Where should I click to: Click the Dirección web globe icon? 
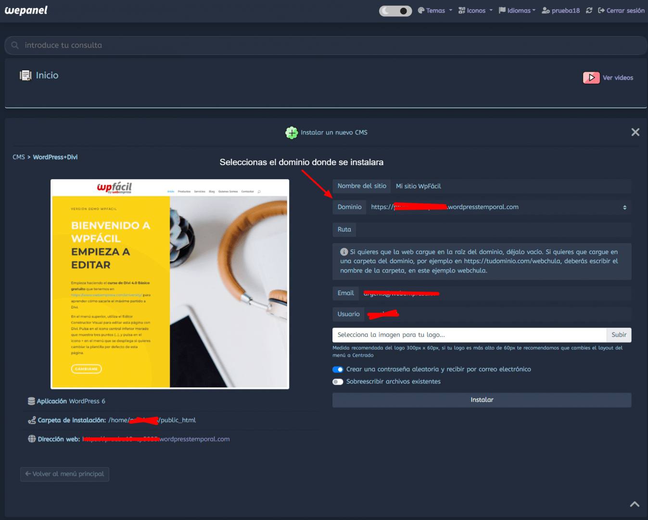pos(32,439)
